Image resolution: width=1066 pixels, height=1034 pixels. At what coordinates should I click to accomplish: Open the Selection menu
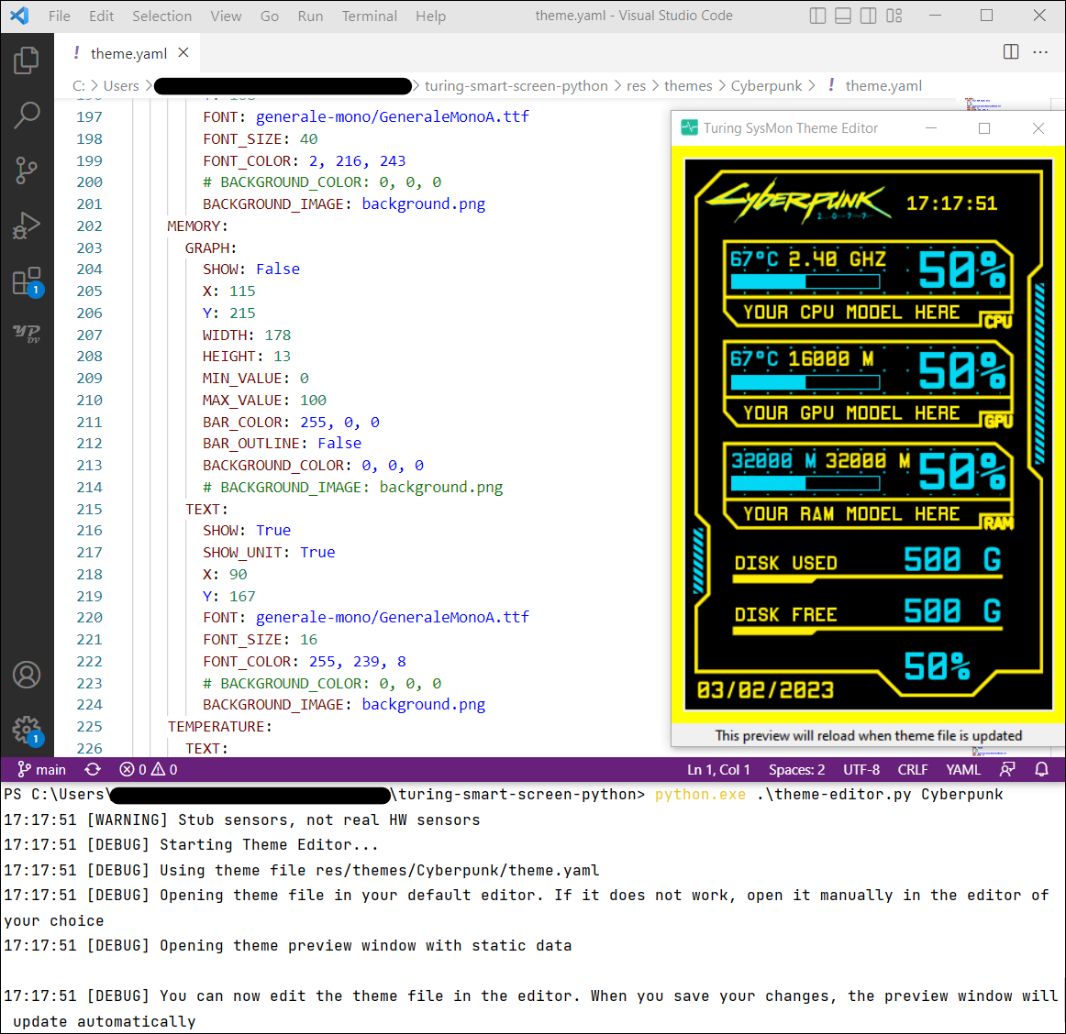click(x=161, y=16)
